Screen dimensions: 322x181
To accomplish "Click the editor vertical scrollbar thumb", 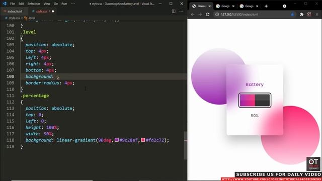I will click(185, 145).
